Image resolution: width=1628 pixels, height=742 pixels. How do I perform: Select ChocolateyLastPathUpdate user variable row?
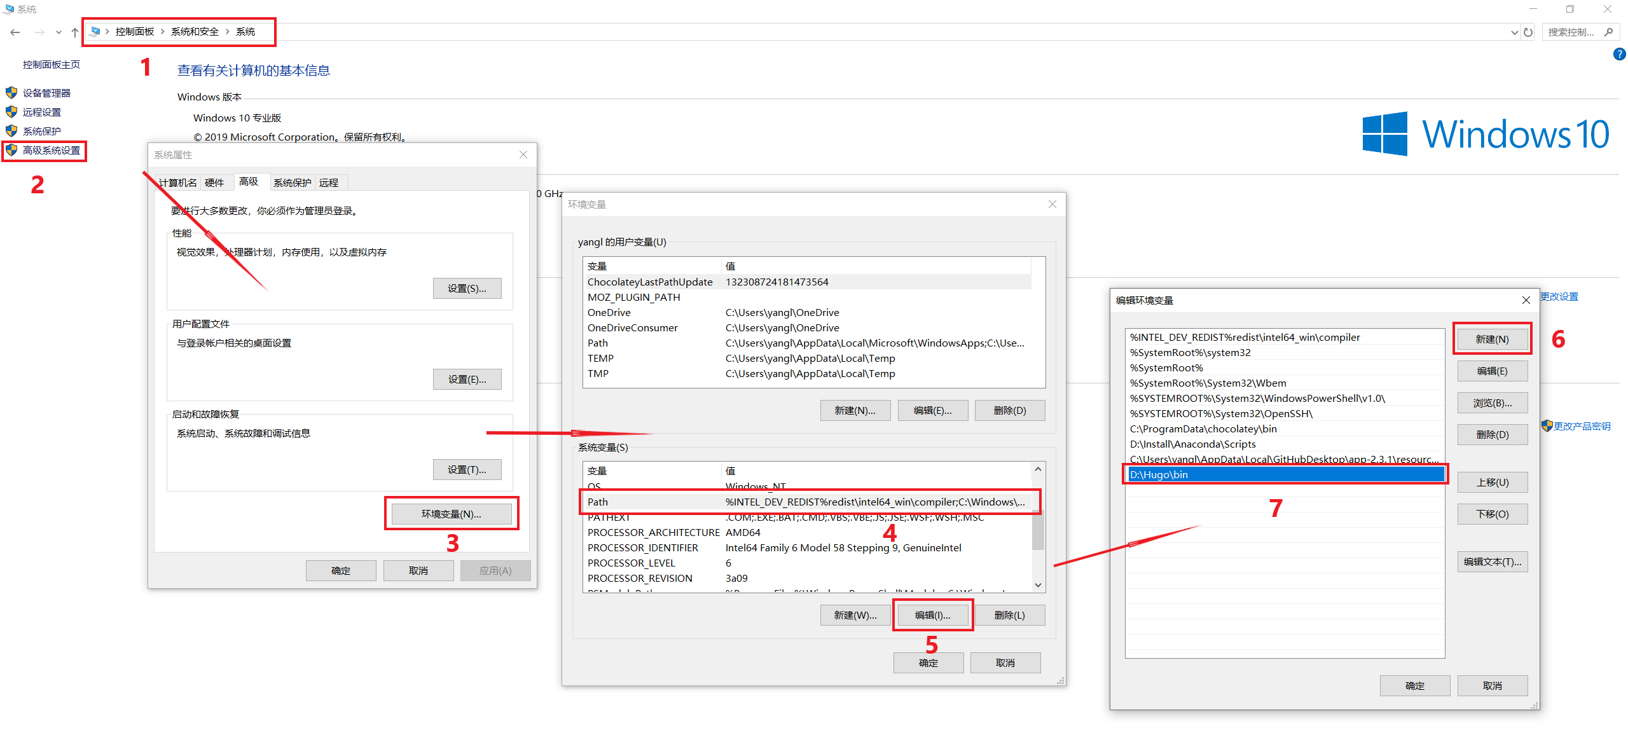pos(808,282)
